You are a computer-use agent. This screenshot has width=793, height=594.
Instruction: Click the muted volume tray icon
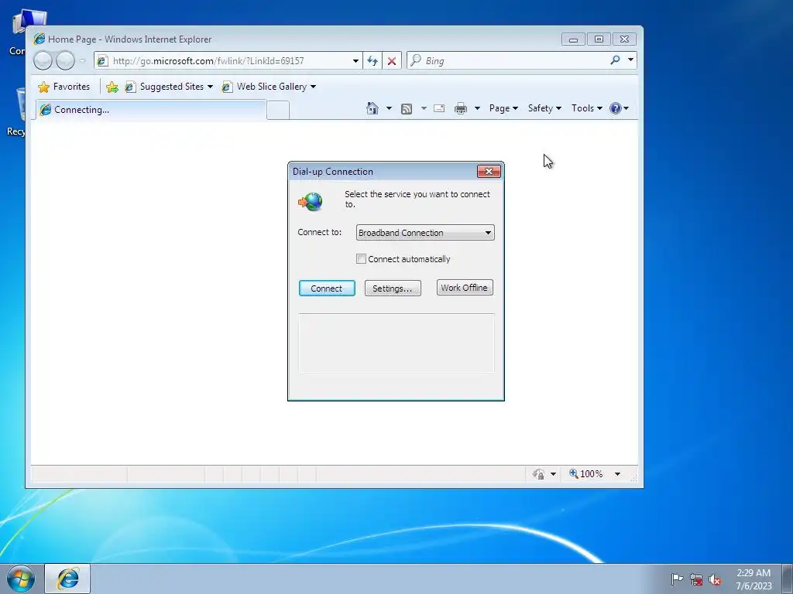pos(715,579)
